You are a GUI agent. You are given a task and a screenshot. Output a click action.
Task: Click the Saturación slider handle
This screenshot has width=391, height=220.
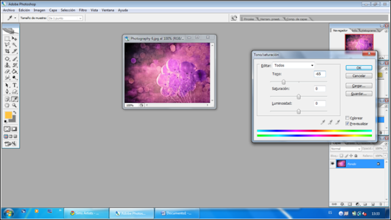click(299, 96)
